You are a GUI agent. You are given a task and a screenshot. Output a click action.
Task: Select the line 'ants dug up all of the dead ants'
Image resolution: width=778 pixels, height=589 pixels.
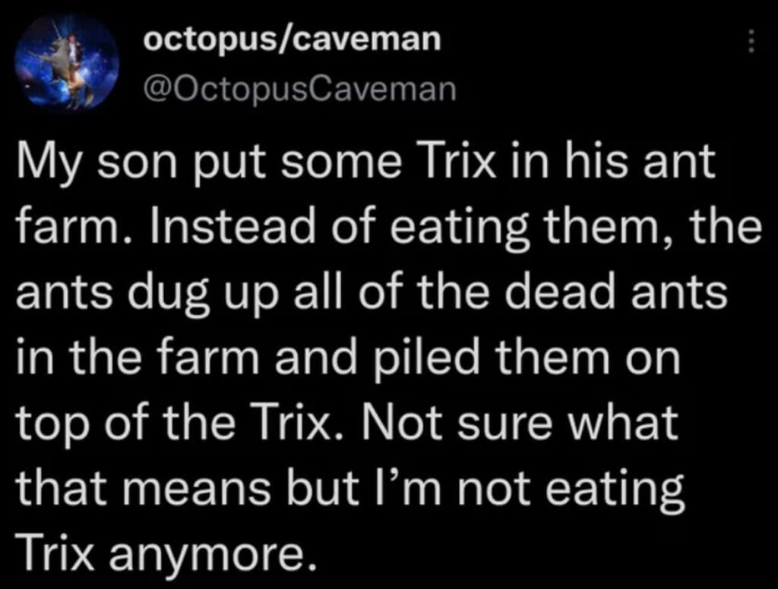coord(372,294)
